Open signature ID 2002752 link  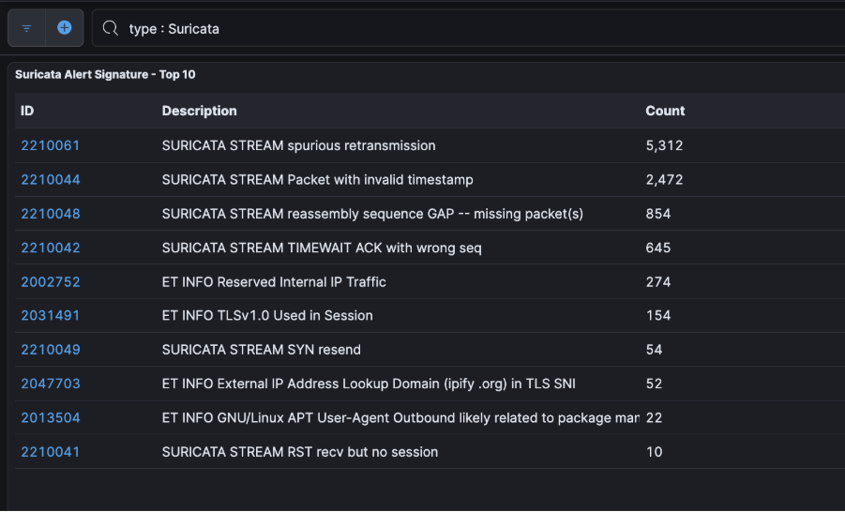[x=51, y=281]
